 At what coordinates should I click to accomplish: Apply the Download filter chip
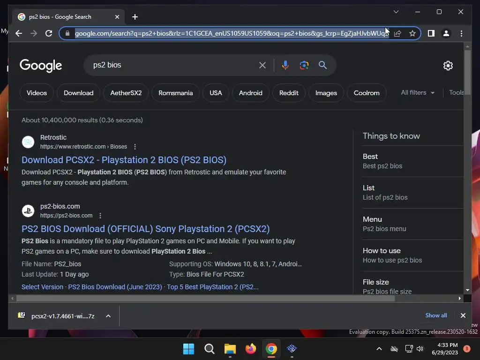tap(78, 93)
